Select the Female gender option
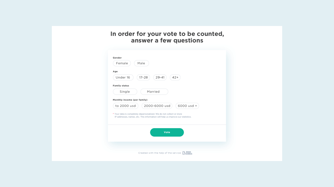334x187 pixels. [x=122, y=63]
